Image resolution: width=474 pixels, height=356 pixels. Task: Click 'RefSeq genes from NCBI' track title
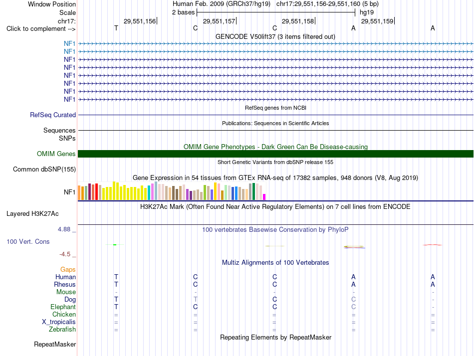[275, 108]
